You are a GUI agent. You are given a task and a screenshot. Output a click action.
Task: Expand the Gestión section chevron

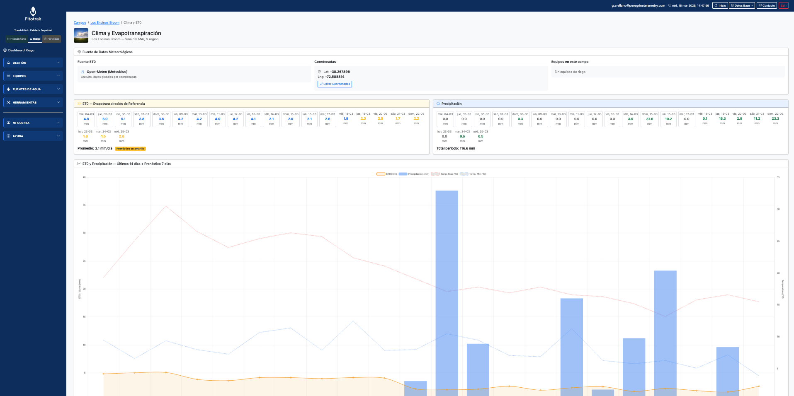(x=58, y=63)
